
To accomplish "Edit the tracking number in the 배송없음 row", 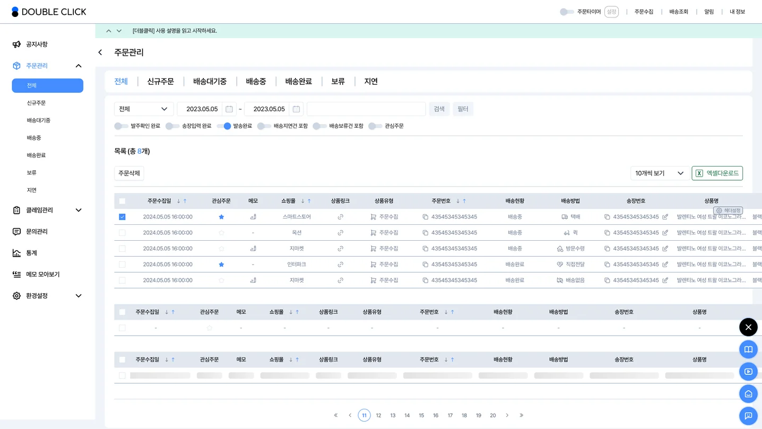I will [x=665, y=281].
